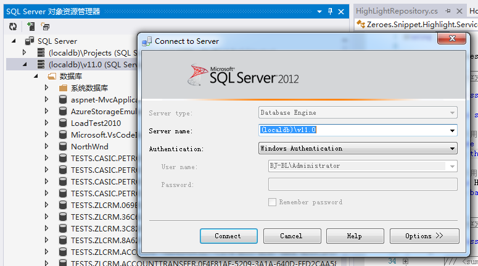Click the Help button in the dialog
The height and width of the screenshot is (266, 478).
point(355,236)
